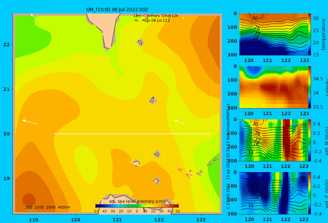Click latitude label 19 on the map axis
328x223 pixels.
7,178
